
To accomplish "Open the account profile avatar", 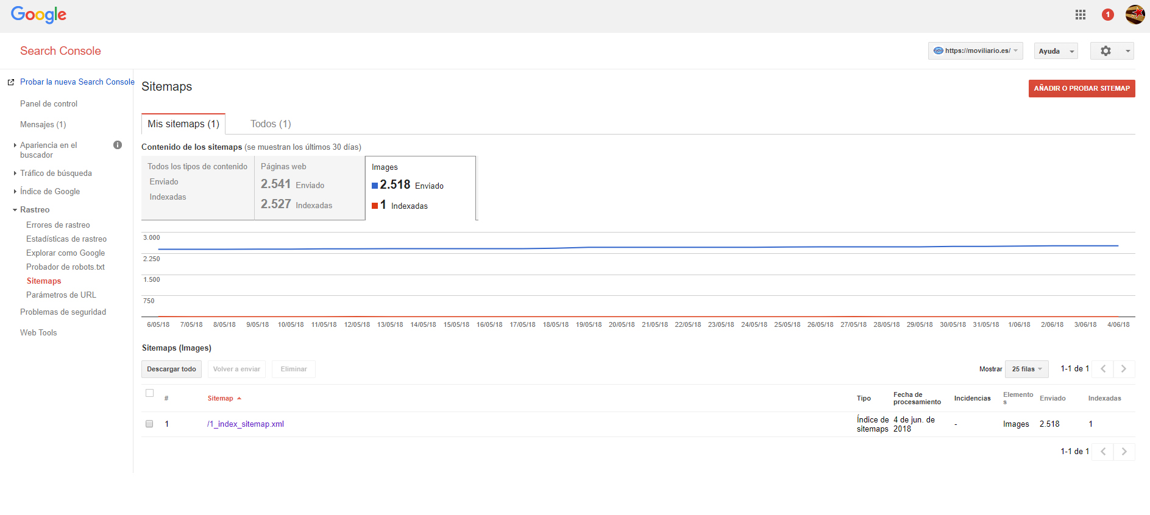I will click(x=1135, y=14).
